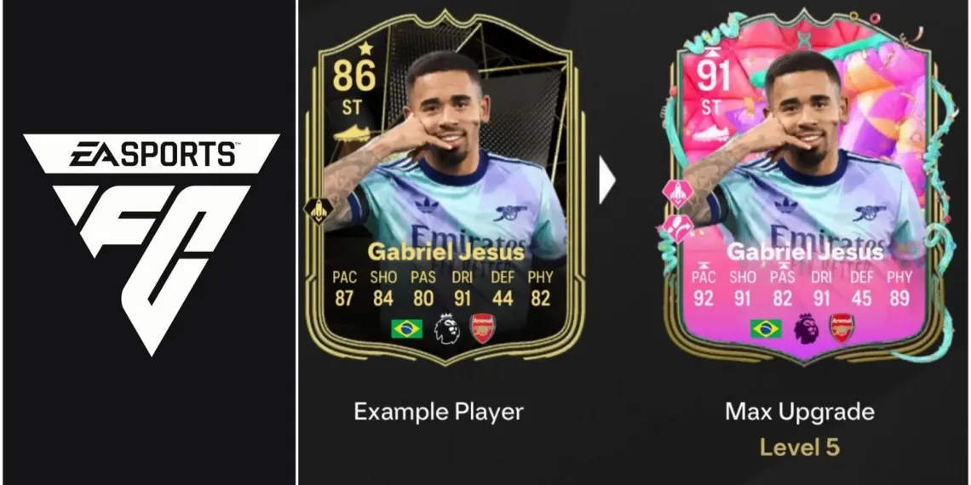
Task: Click the Arsenal crest on the pink card
Action: click(842, 328)
